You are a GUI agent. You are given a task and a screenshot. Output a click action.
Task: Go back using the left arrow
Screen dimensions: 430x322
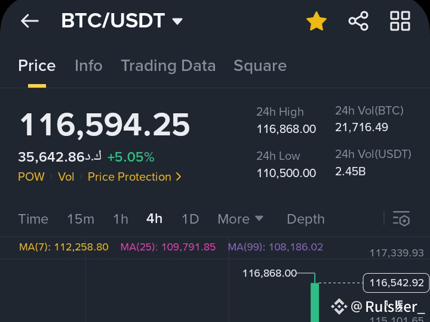tap(30, 21)
